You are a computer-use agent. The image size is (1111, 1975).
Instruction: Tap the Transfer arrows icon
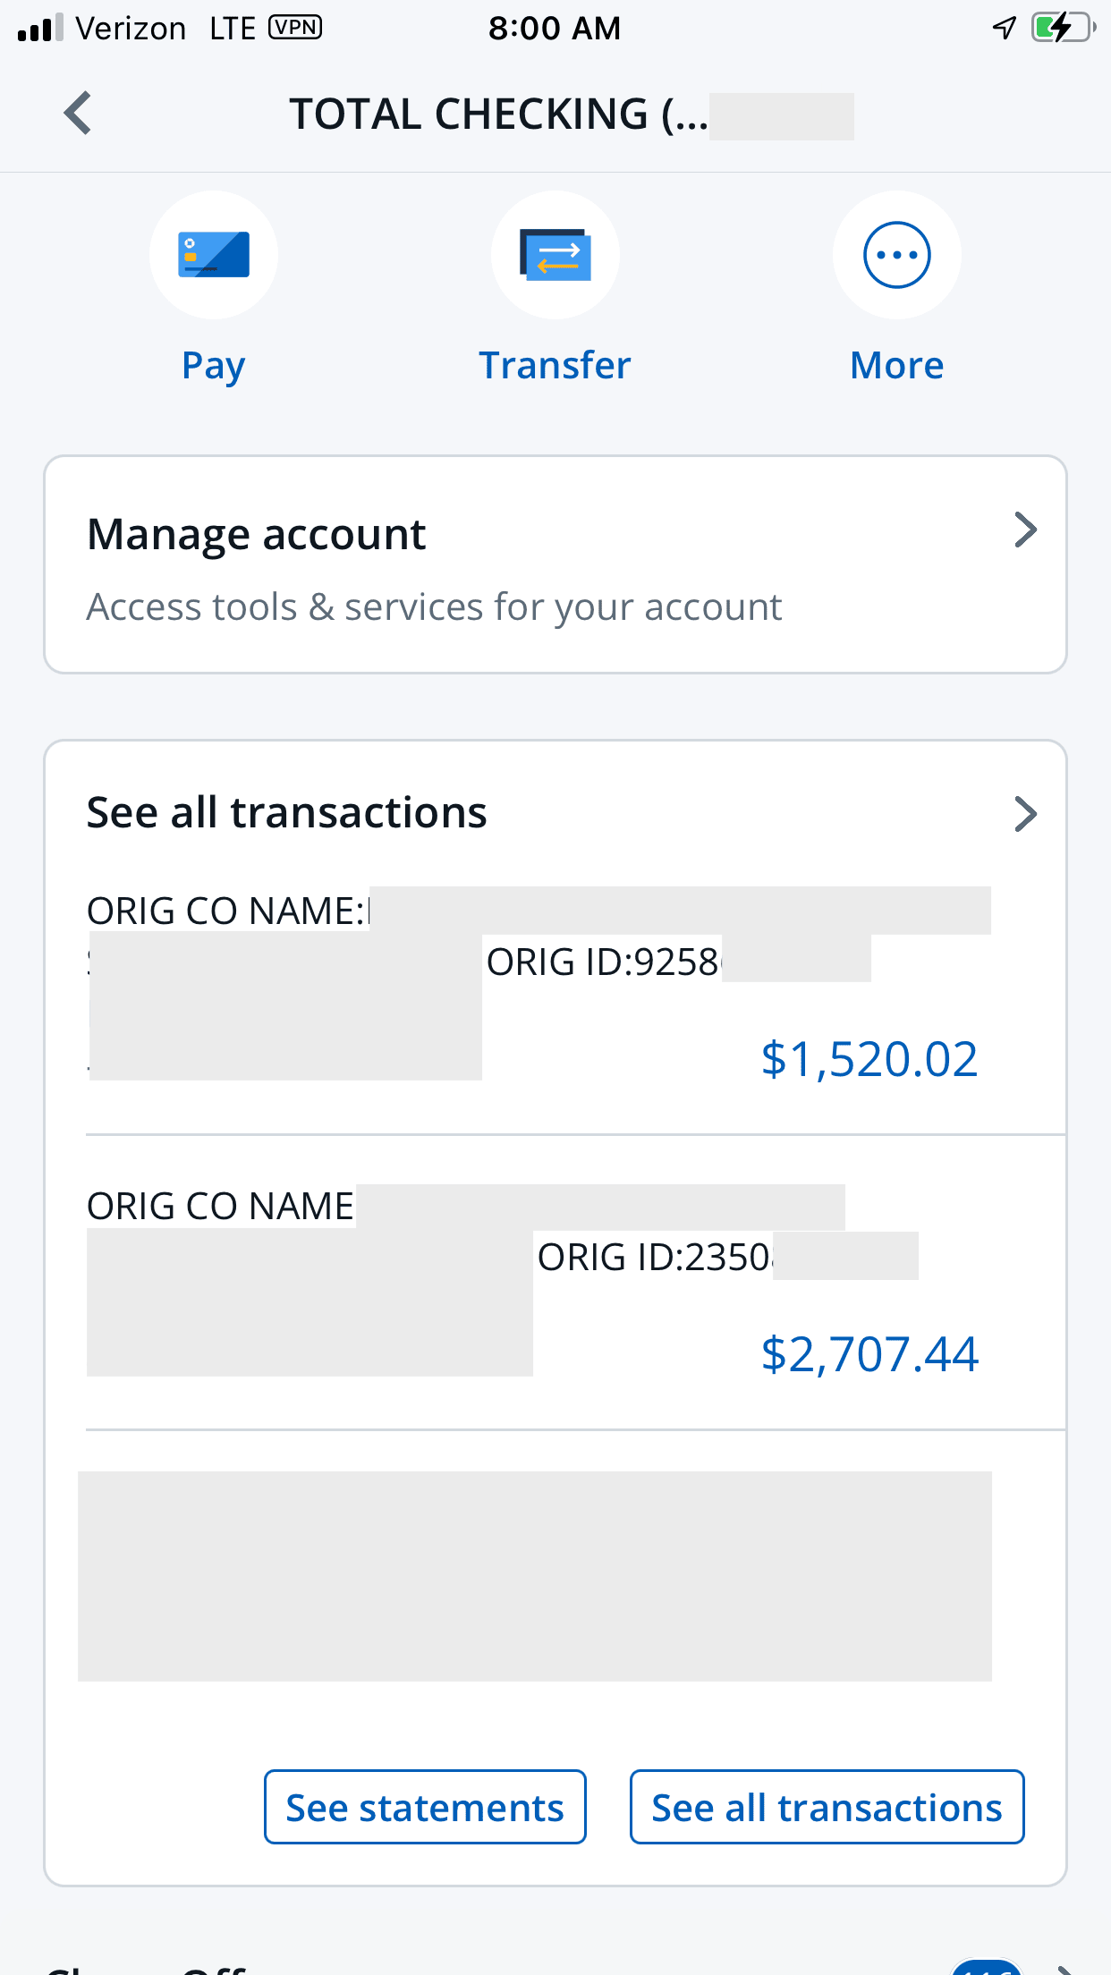(x=555, y=255)
